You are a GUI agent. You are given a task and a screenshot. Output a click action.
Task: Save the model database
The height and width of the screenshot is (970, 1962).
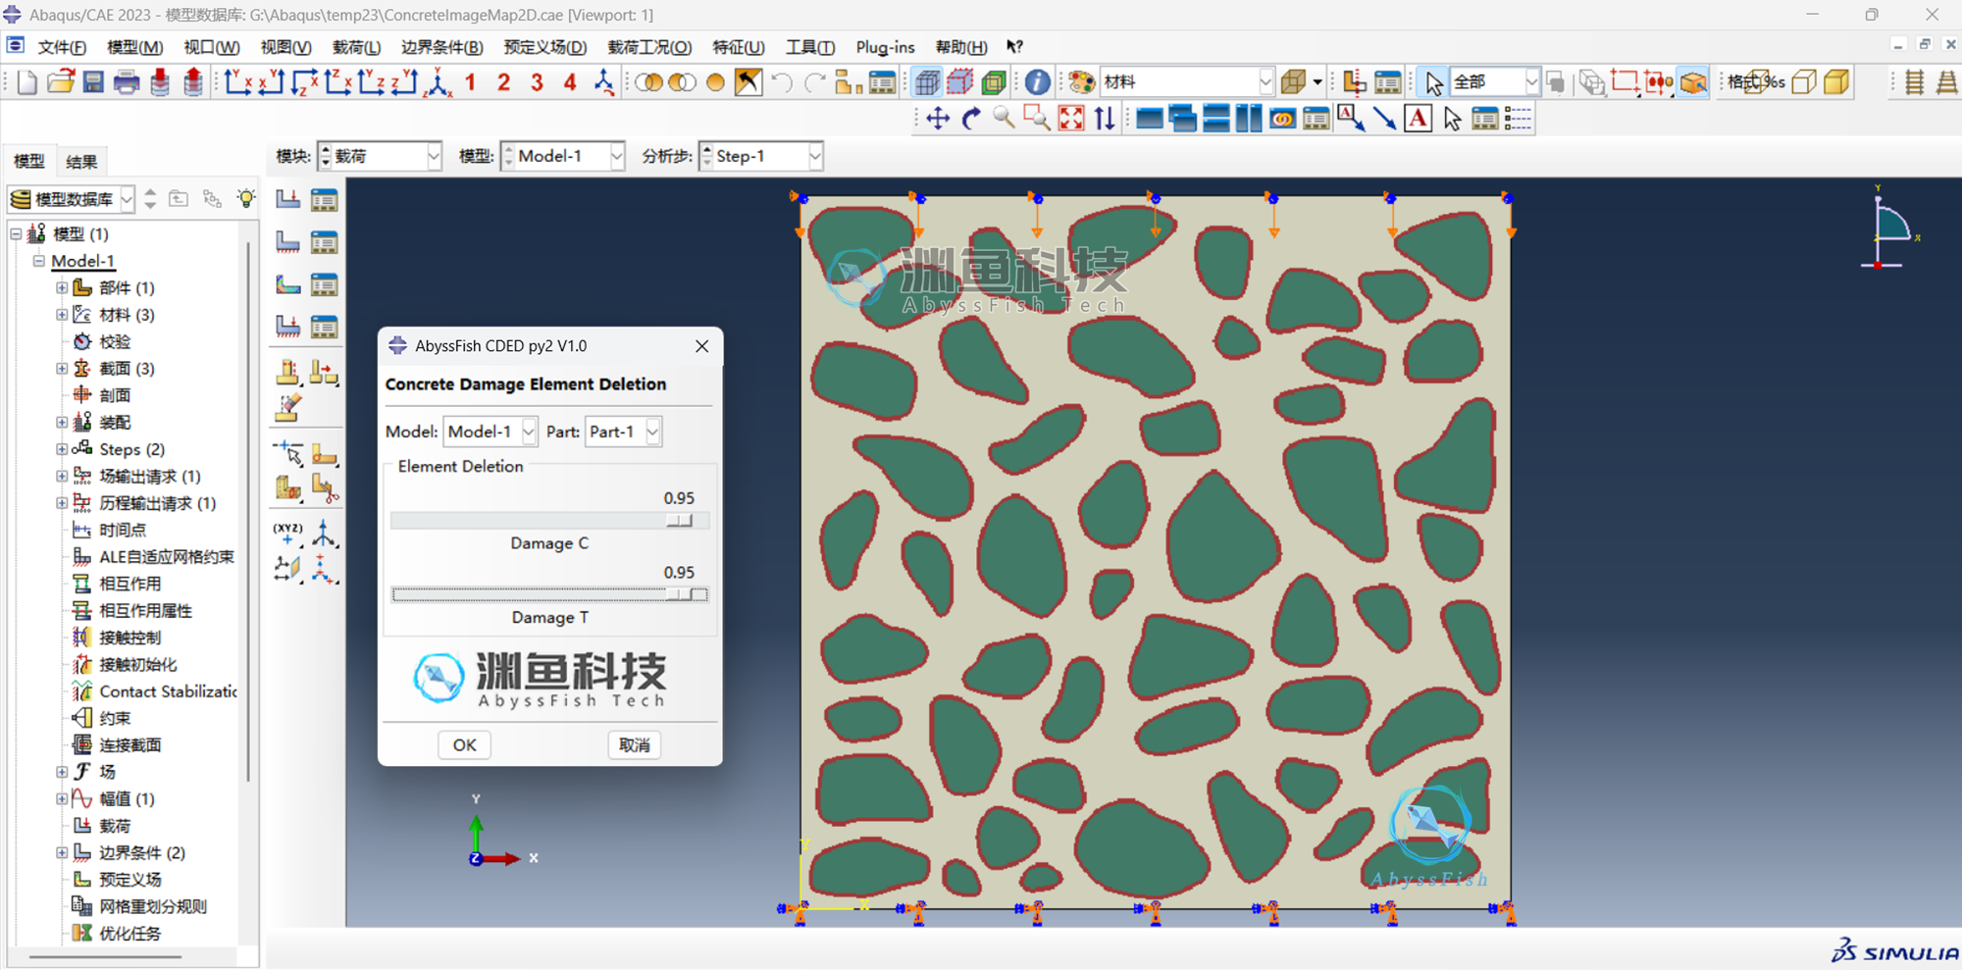point(93,82)
